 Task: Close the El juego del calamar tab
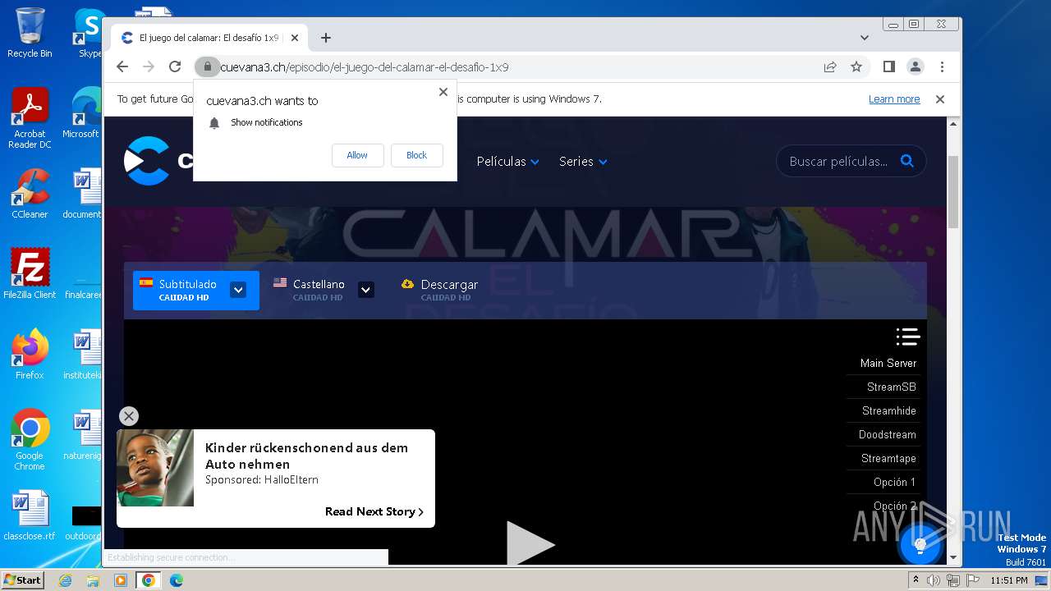(x=294, y=38)
